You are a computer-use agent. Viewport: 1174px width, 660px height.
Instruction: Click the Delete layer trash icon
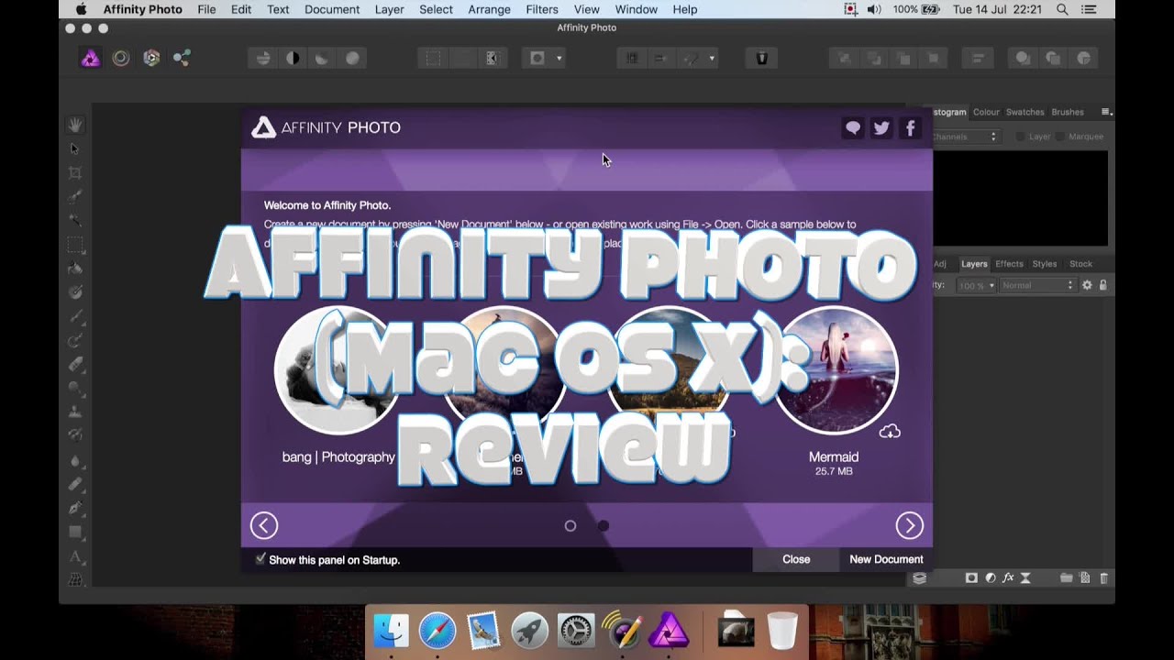(1103, 578)
